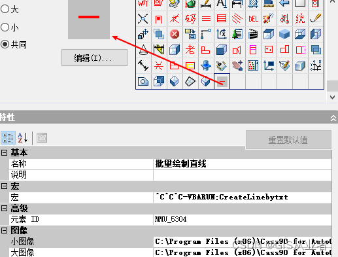Edit the macro ^C^C-VBARUN;CreateLinebytxt field
Viewport: 338px width, 257px height.
click(x=243, y=197)
